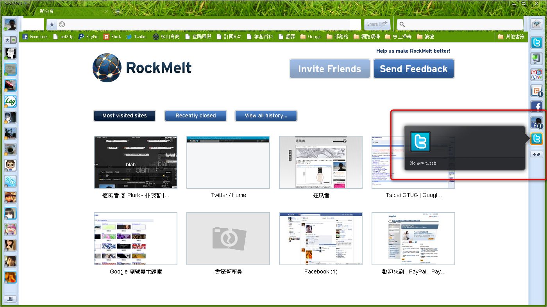Open the Facebook feed app in right edge
The height and width of the screenshot is (307, 547).
537,106
